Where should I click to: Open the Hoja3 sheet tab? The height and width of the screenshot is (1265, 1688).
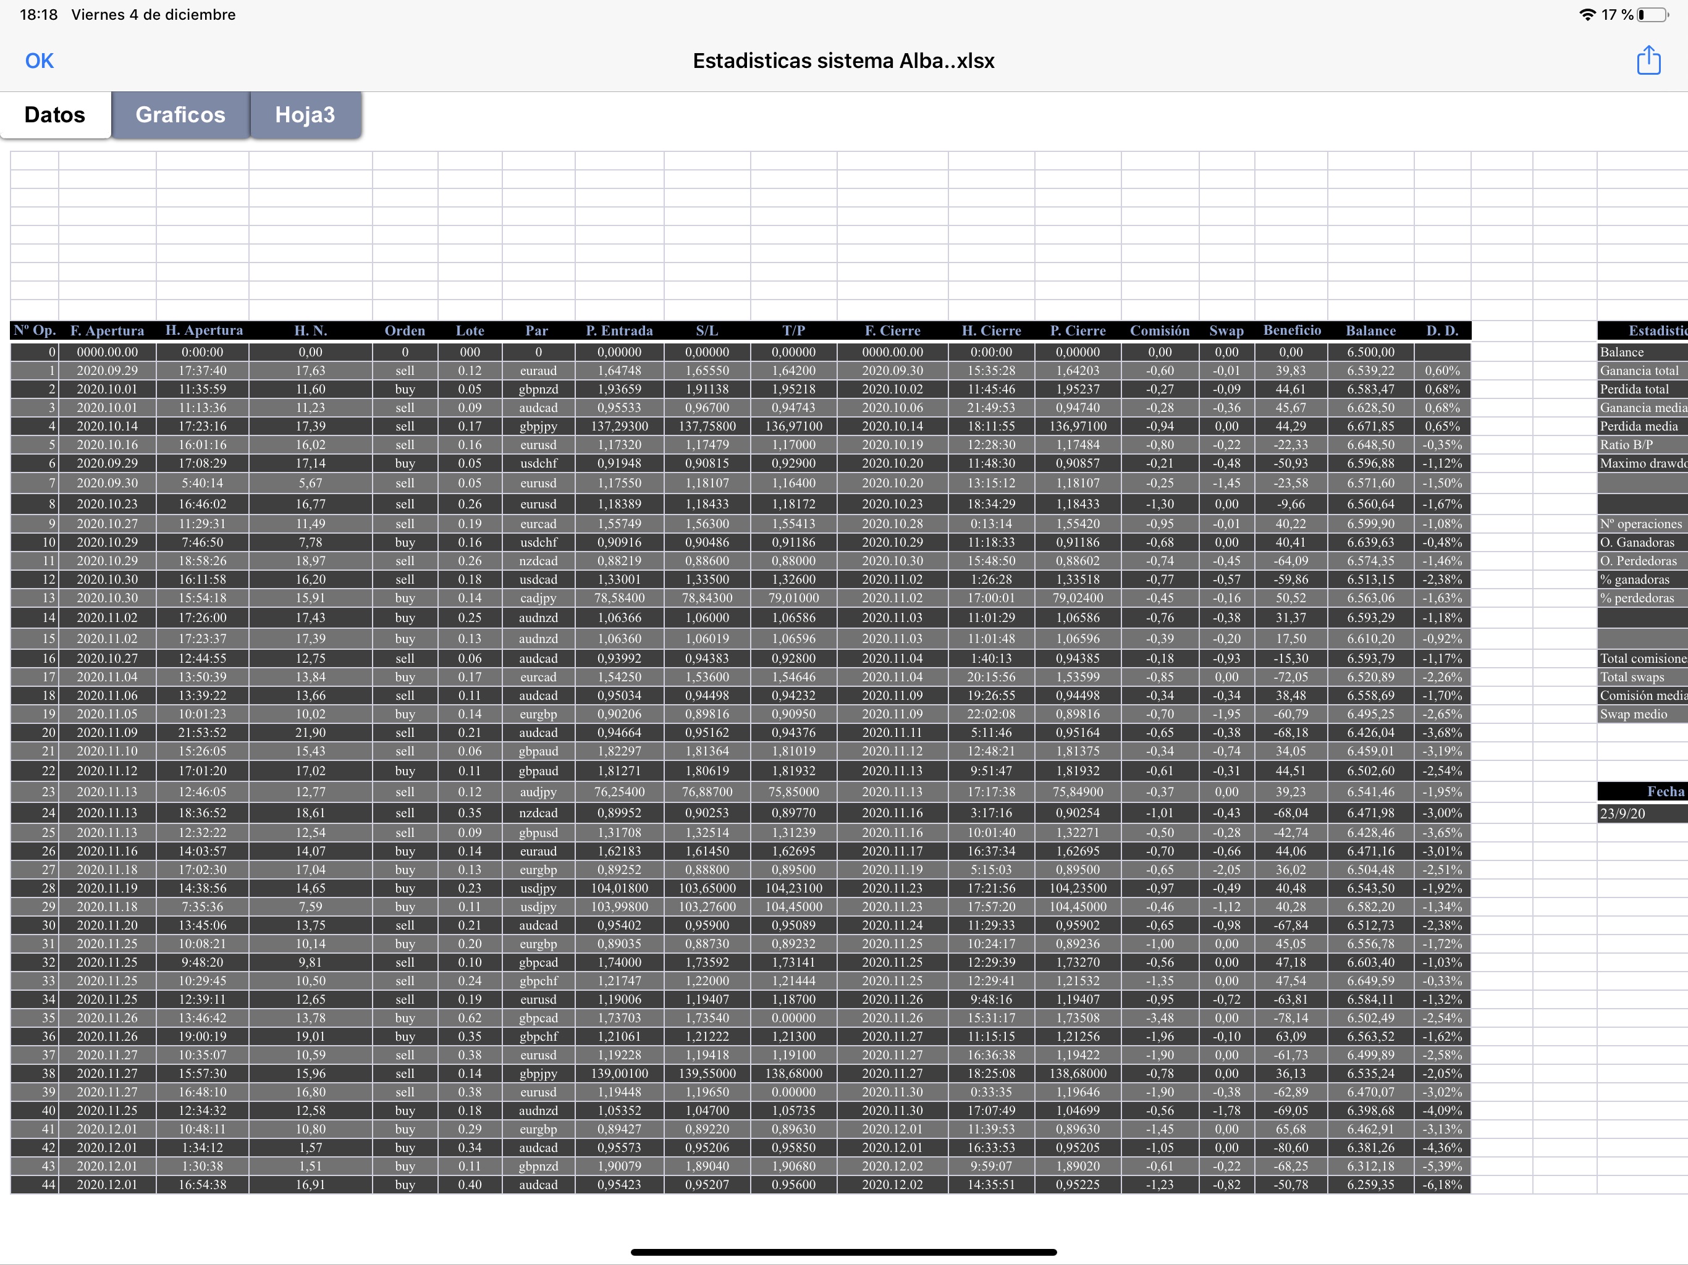pos(305,114)
